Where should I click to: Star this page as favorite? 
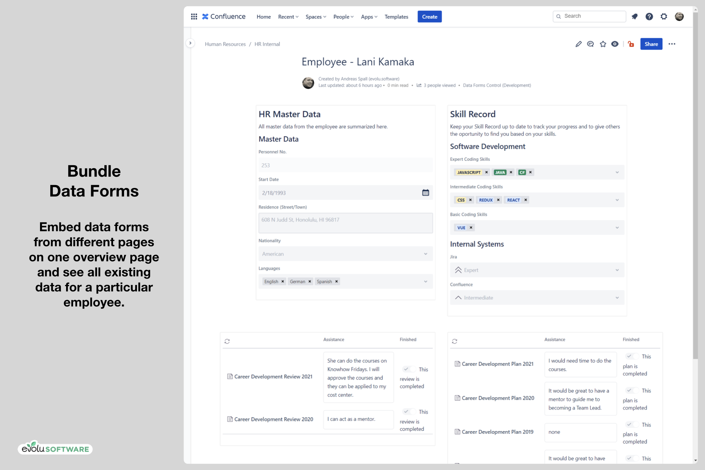click(x=603, y=44)
